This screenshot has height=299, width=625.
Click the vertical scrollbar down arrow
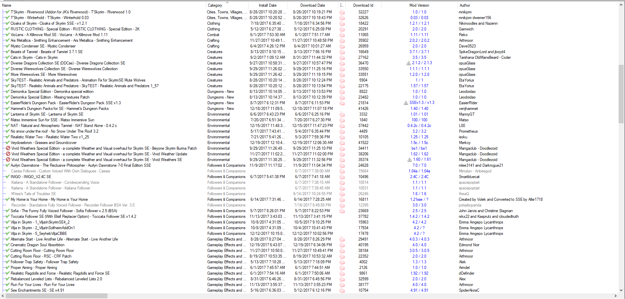(x=622, y=290)
